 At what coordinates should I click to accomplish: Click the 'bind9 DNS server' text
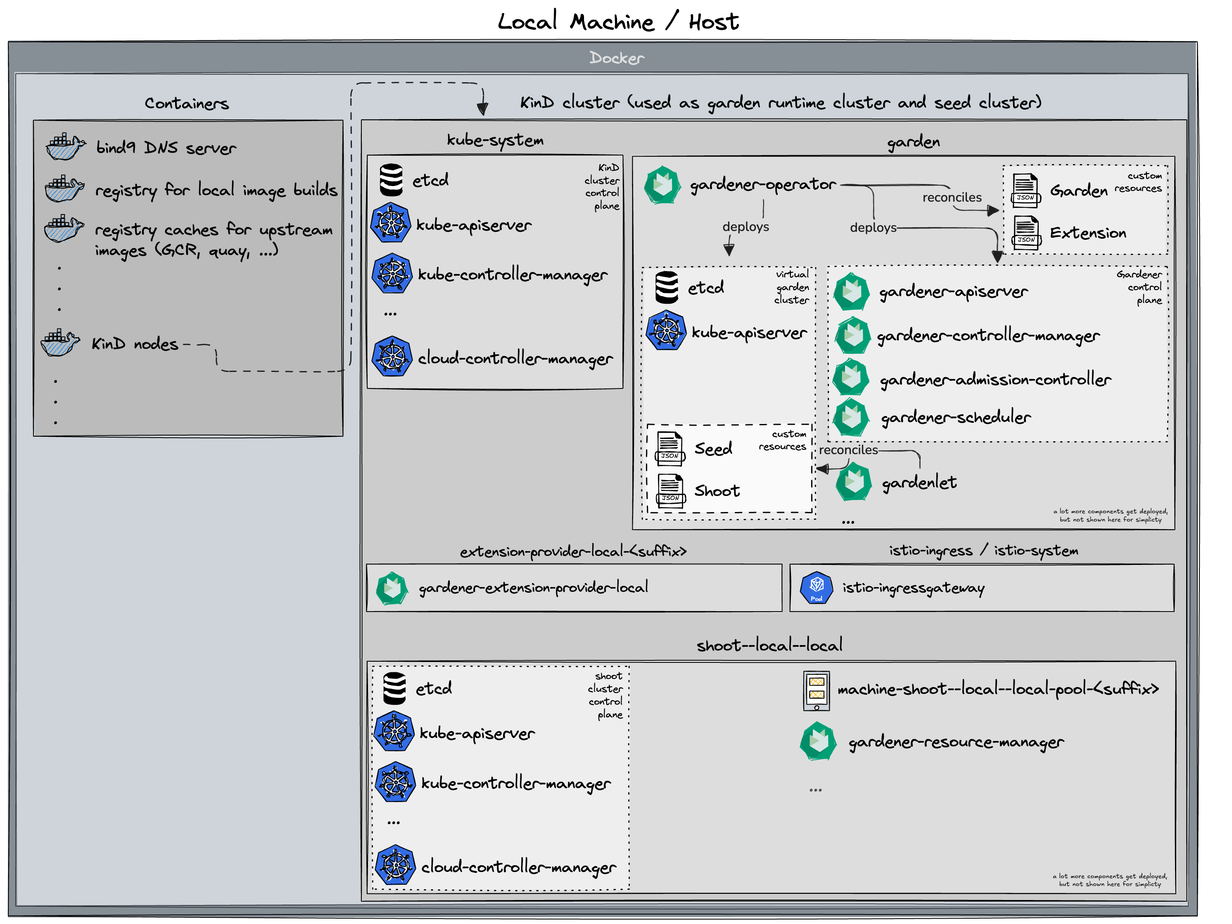pos(166,148)
